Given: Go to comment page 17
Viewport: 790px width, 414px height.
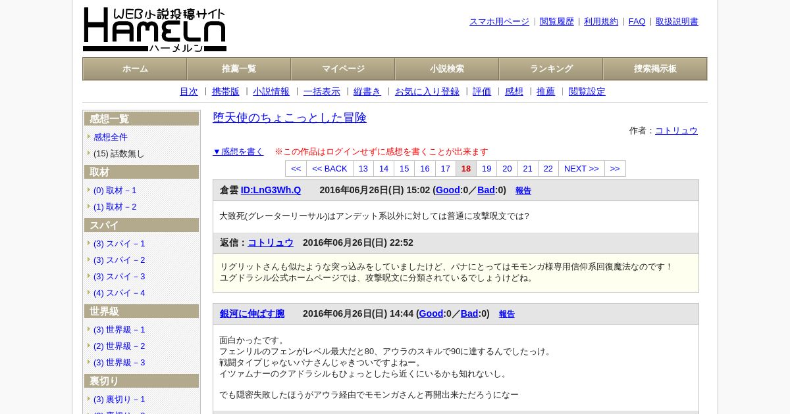Looking at the screenshot, I should click(x=446, y=169).
